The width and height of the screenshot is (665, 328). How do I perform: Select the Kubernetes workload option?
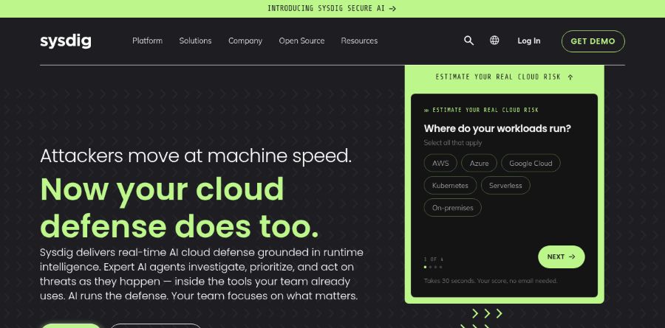450,185
